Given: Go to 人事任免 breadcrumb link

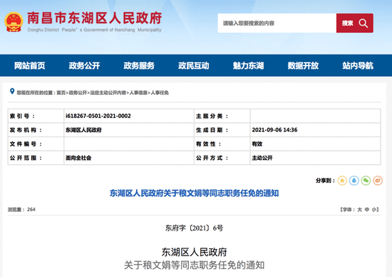Looking at the screenshot, I should (160, 93).
